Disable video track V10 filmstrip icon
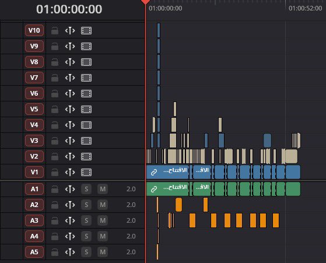 86,31
